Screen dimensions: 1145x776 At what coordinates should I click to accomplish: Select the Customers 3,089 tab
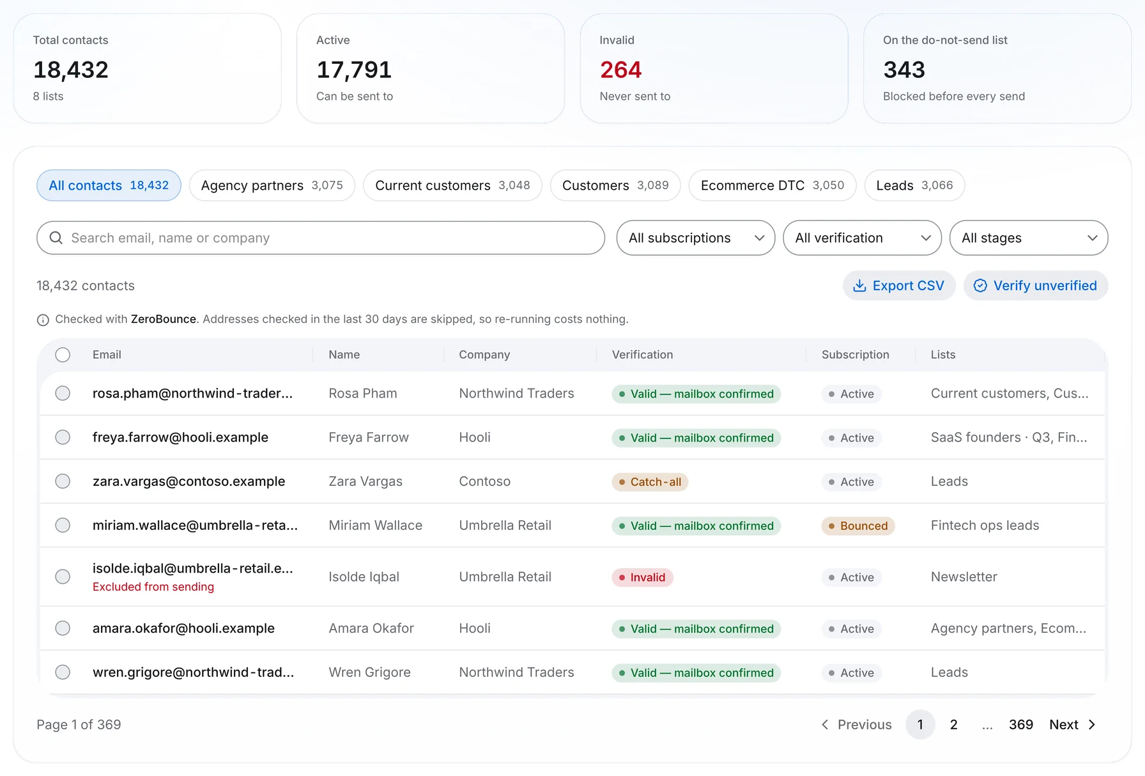pyautogui.click(x=615, y=185)
